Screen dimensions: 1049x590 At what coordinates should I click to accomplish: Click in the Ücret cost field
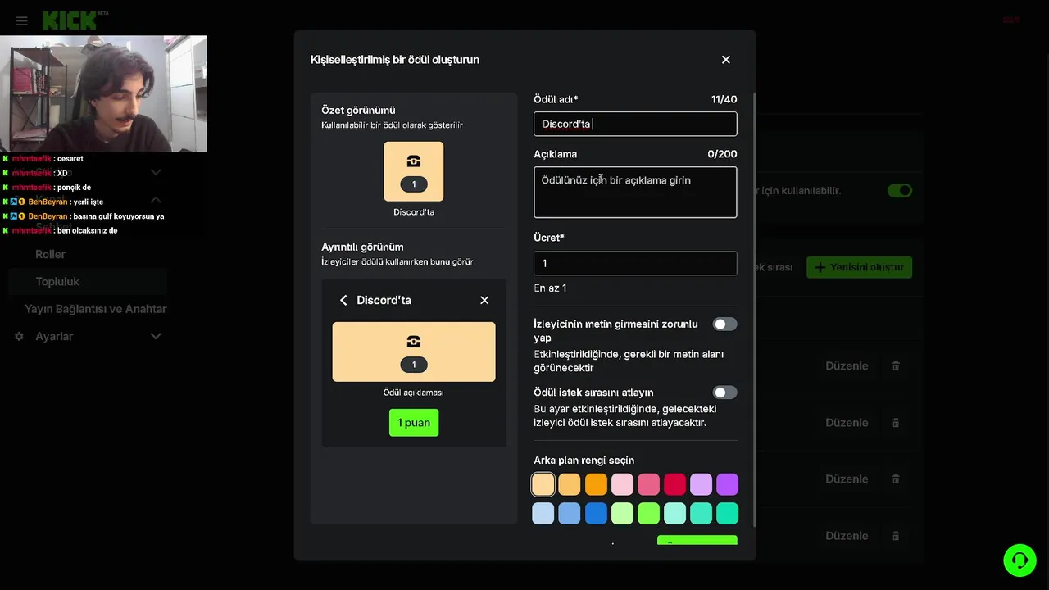coord(635,263)
